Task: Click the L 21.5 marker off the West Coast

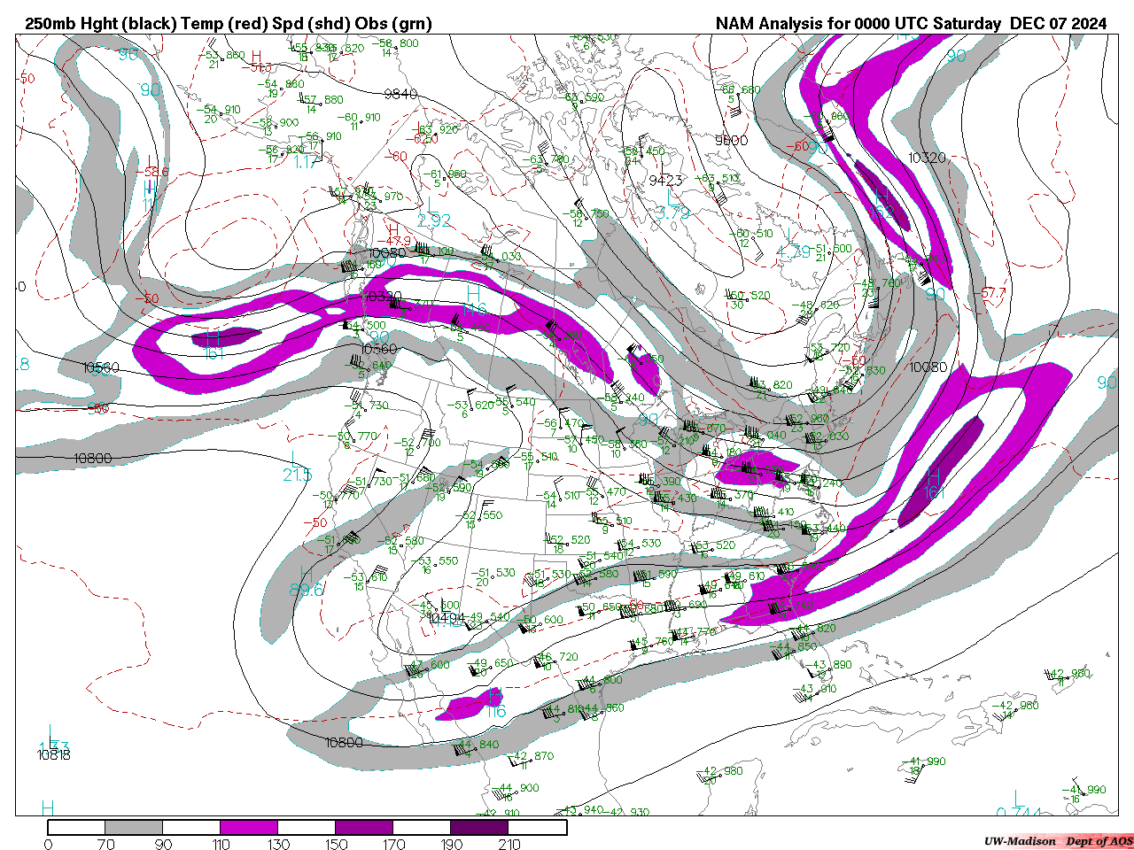Action: [297, 467]
